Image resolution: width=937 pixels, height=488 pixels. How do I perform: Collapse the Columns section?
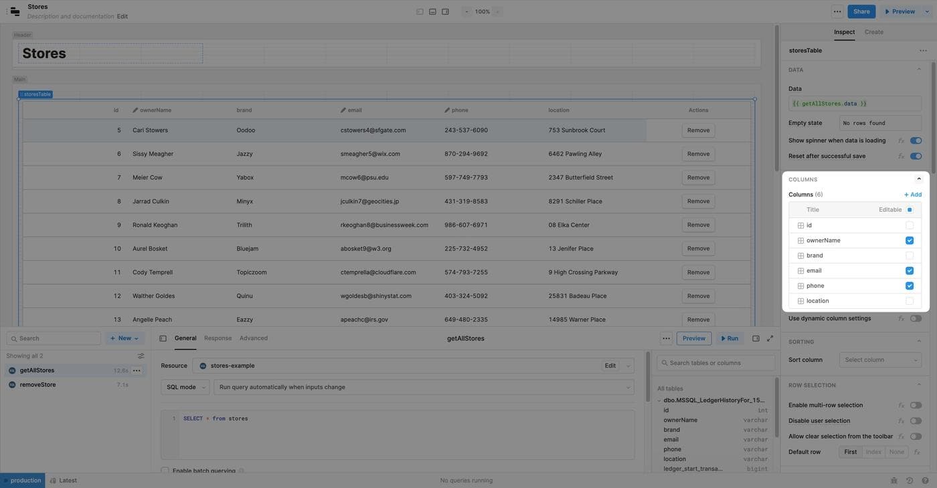[918, 179]
